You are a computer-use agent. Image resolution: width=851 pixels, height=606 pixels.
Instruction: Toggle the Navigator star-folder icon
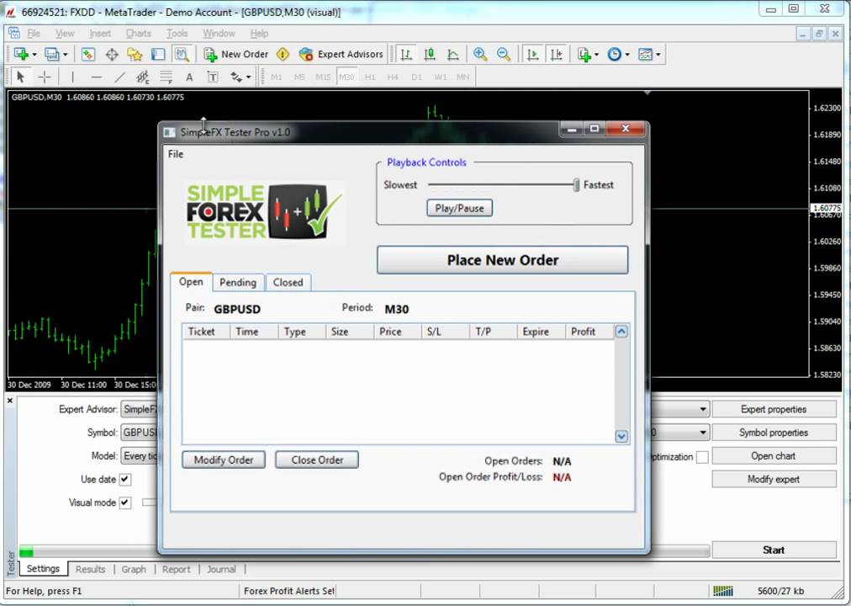coord(135,55)
